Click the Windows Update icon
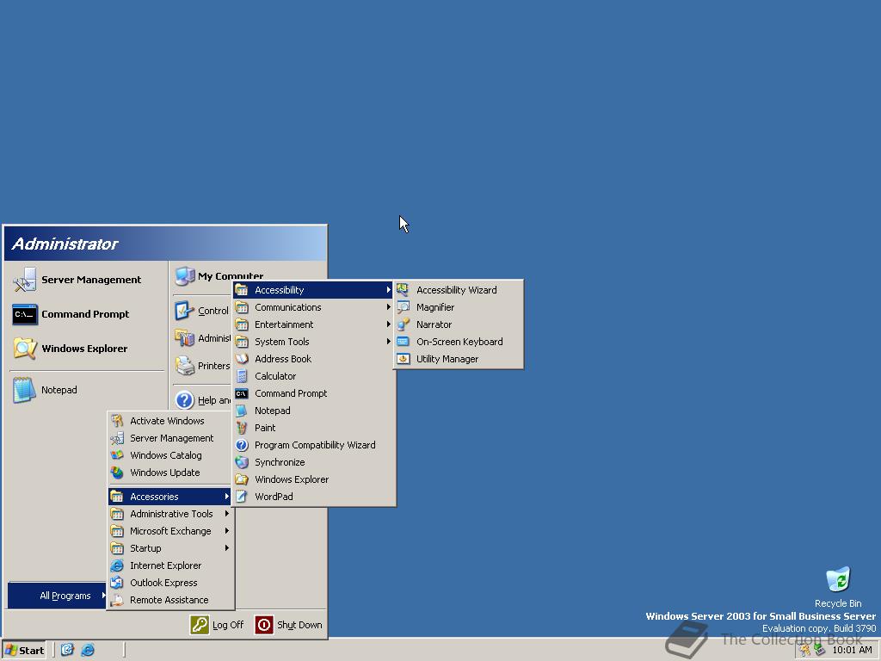881x661 pixels. tap(117, 473)
